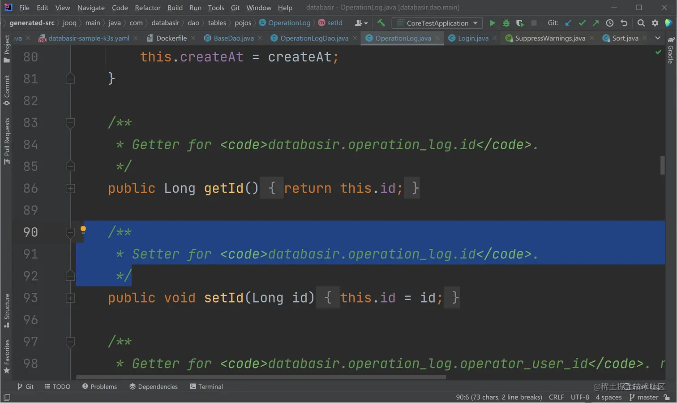Viewport: 677px width, 403px height.
Task: Toggle the Project tool window
Action: click(7, 49)
